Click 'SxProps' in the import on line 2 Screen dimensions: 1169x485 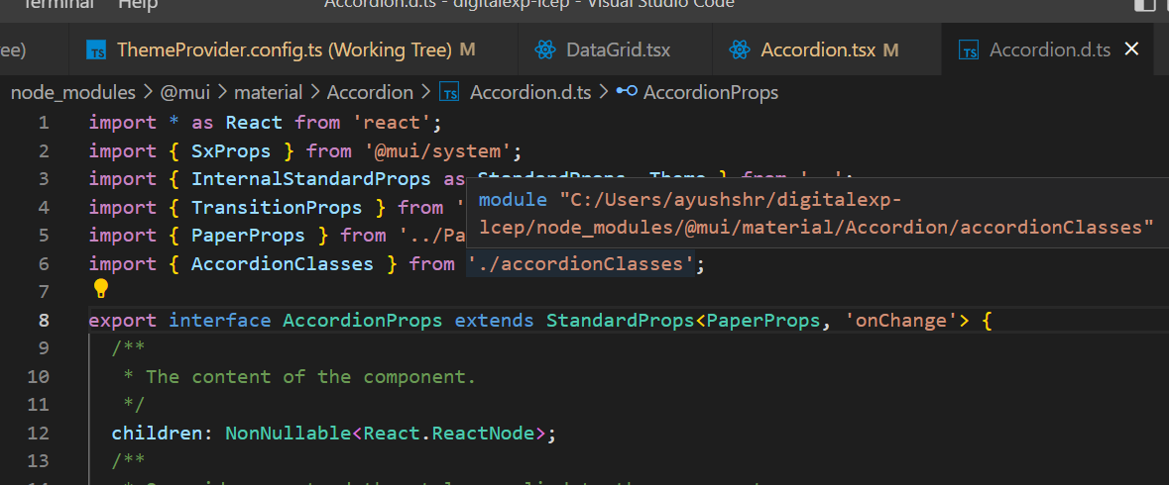point(231,151)
